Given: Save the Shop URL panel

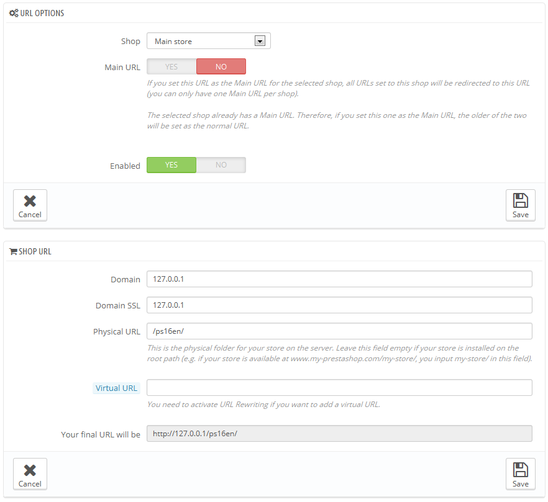Looking at the screenshot, I should pos(521,474).
